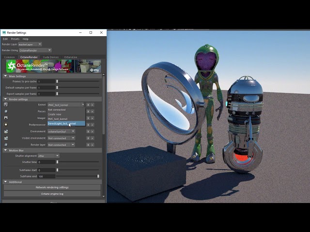The image size is (310, 232).
Task: Open the Shutter alignment dropdown
Action: tap(48, 156)
